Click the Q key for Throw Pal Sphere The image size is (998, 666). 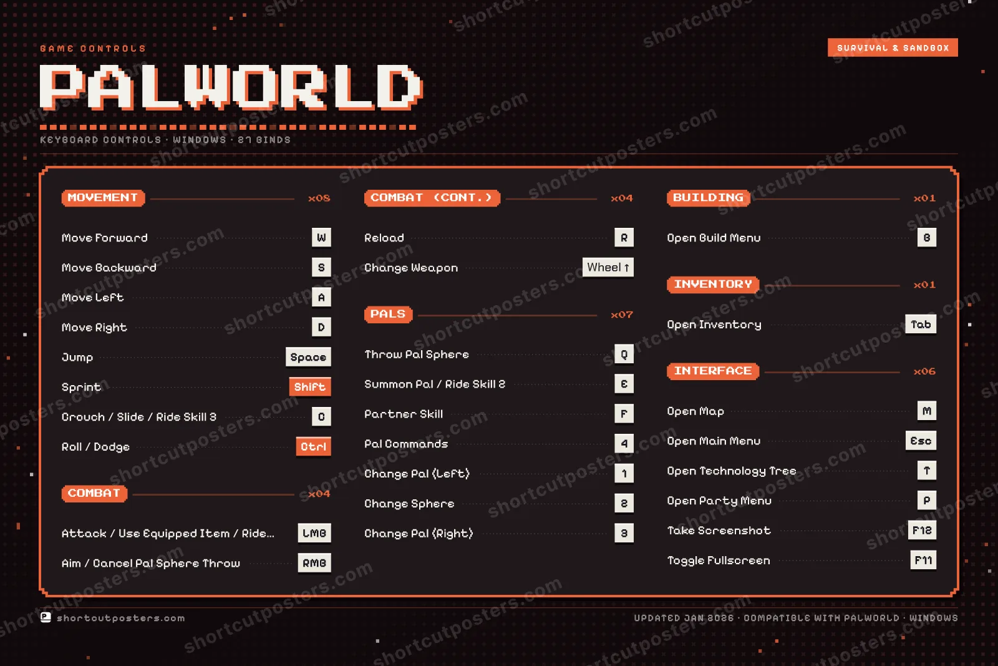pos(624,354)
